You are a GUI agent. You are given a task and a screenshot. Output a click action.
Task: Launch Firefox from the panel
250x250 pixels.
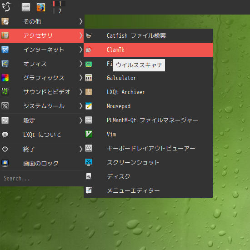pos(41,7)
